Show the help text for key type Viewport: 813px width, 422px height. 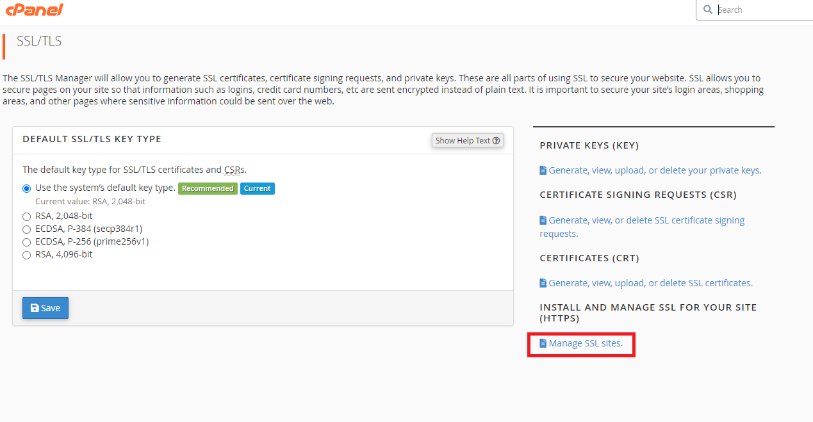point(468,140)
